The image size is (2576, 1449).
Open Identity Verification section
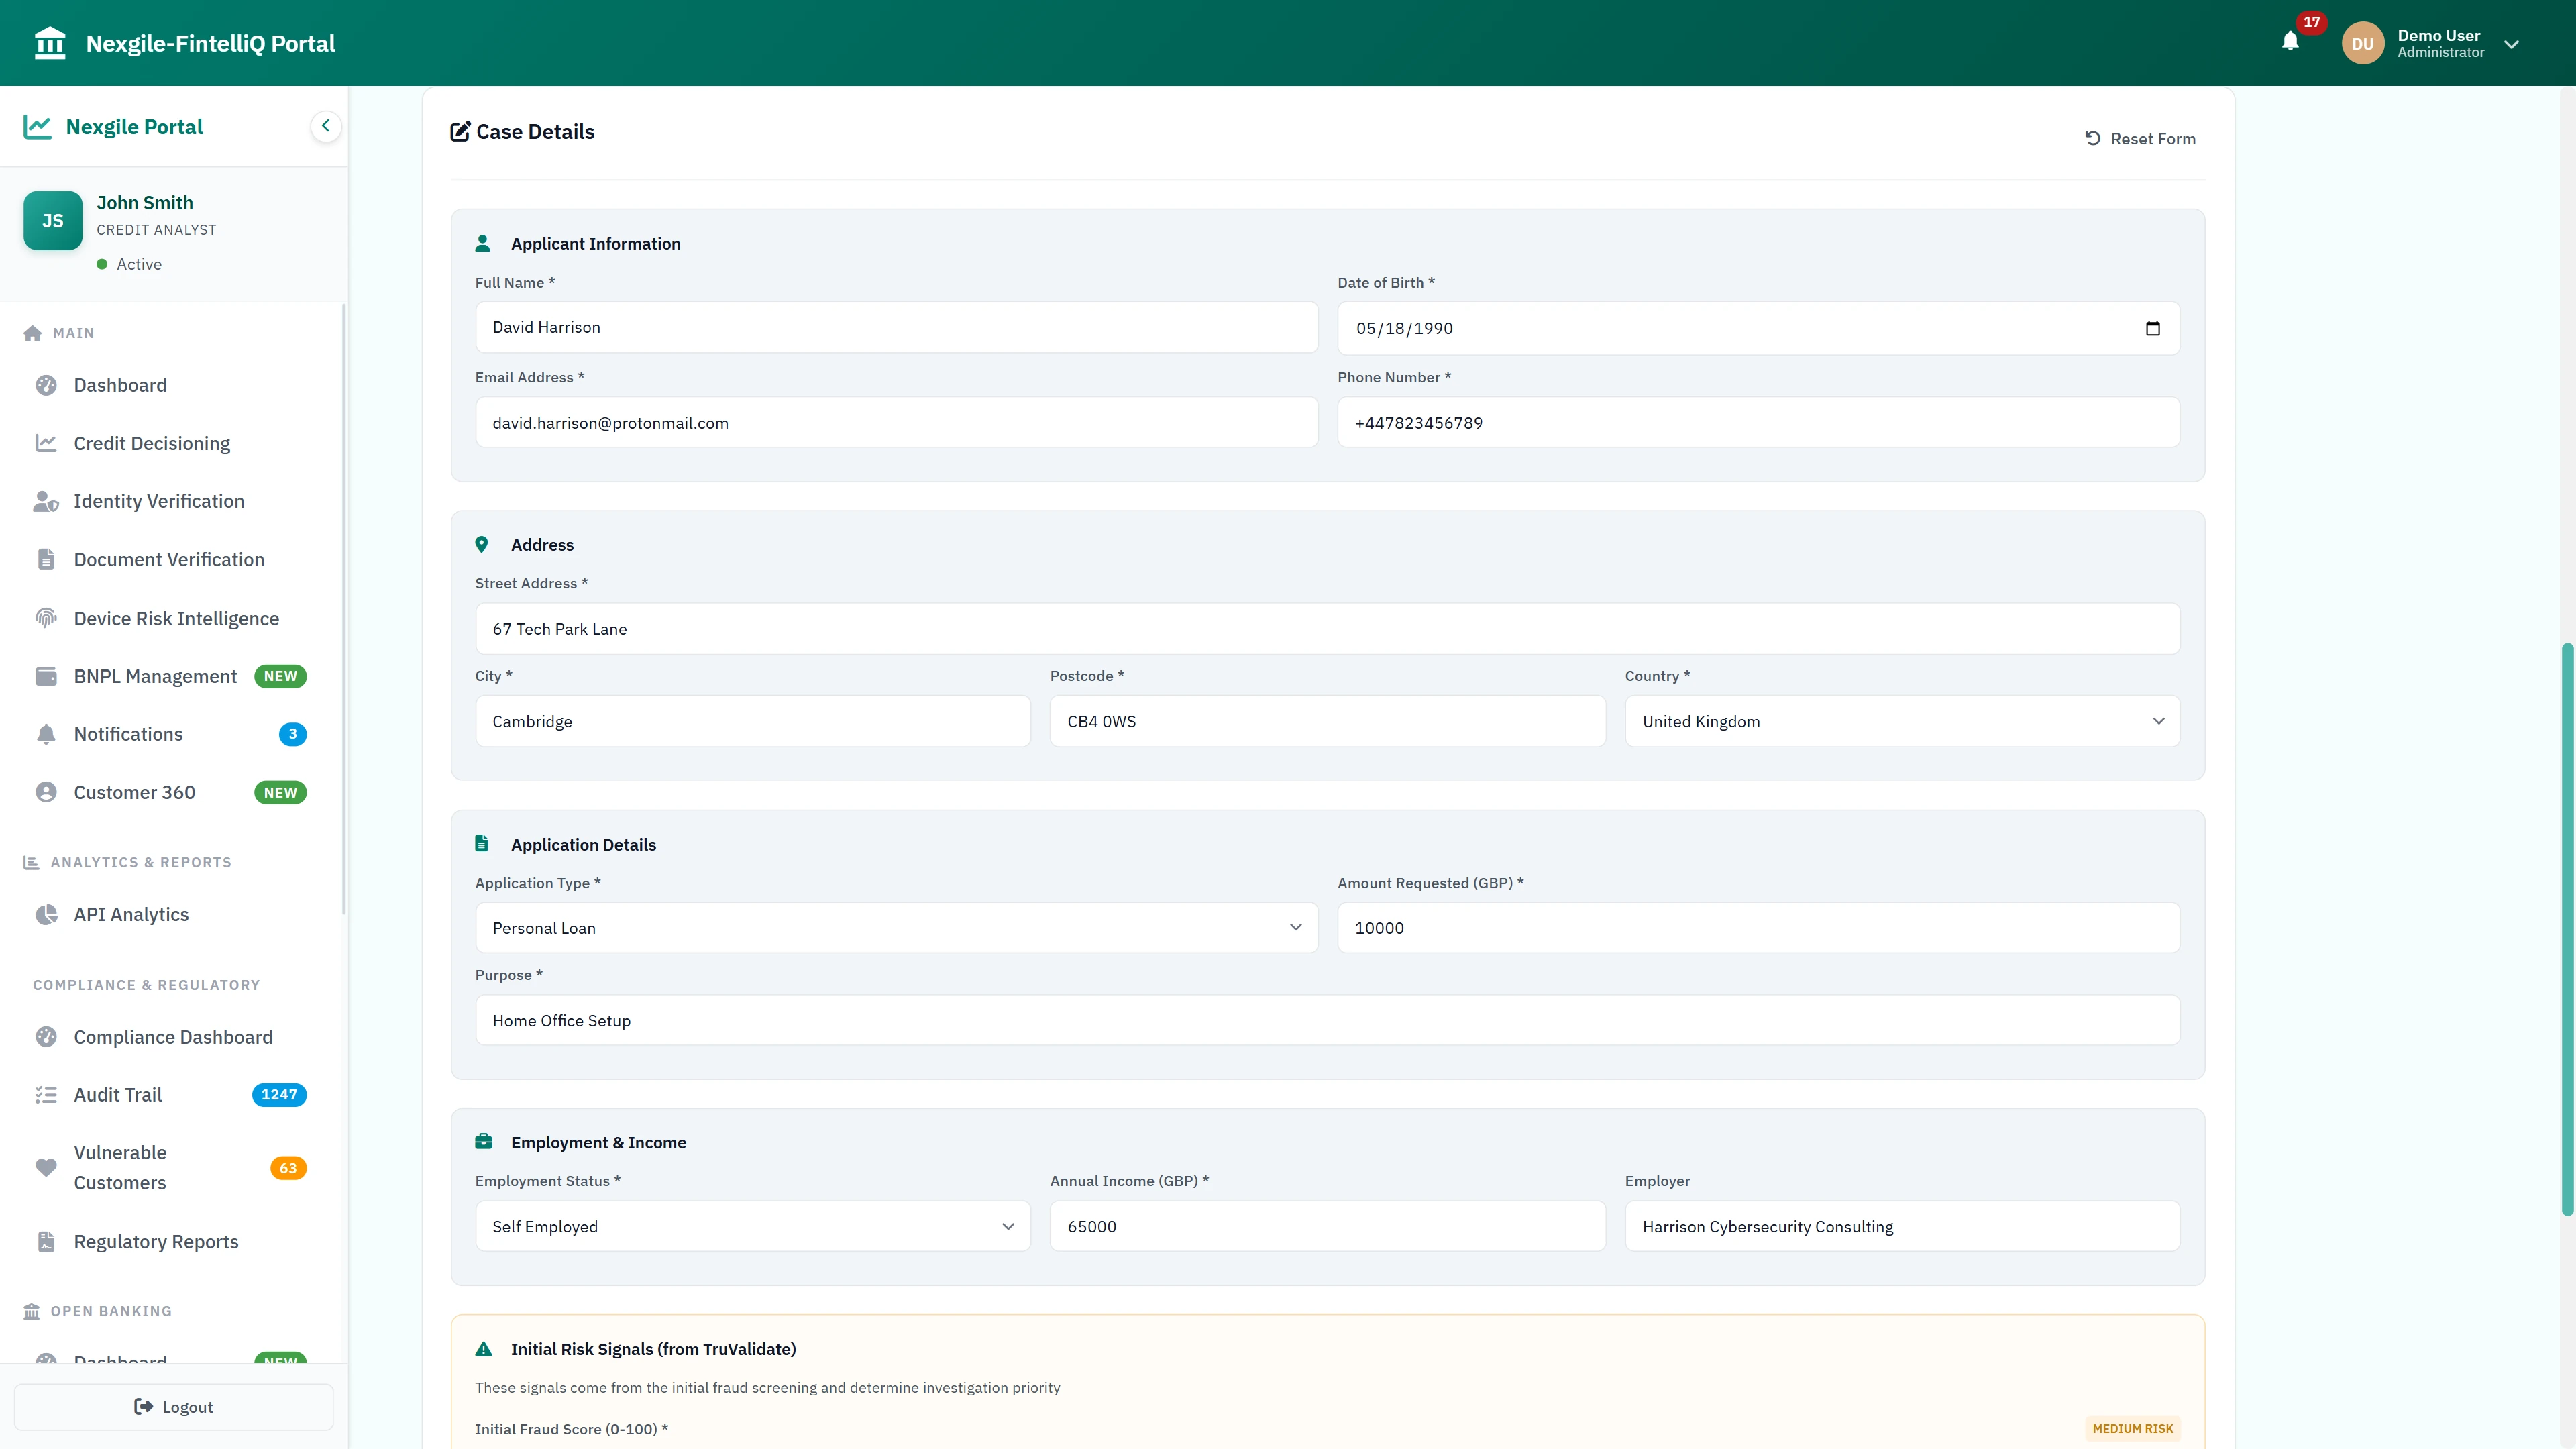[159, 501]
